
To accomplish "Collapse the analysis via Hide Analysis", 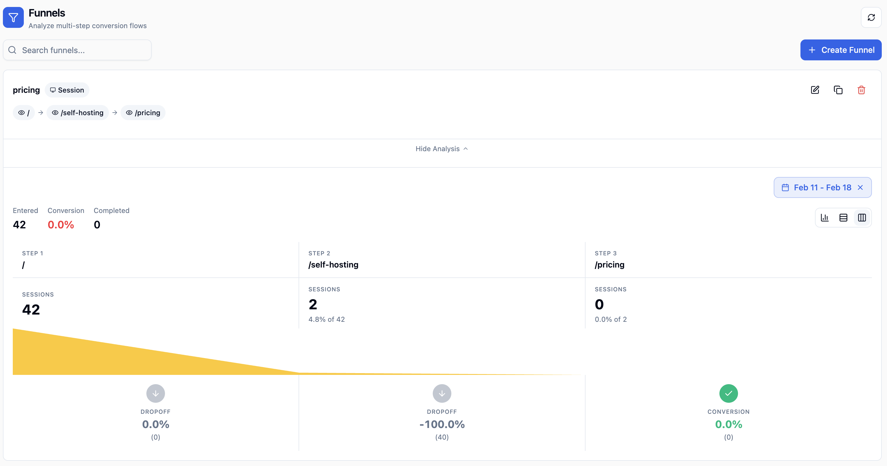I will (x=442, y=149).
